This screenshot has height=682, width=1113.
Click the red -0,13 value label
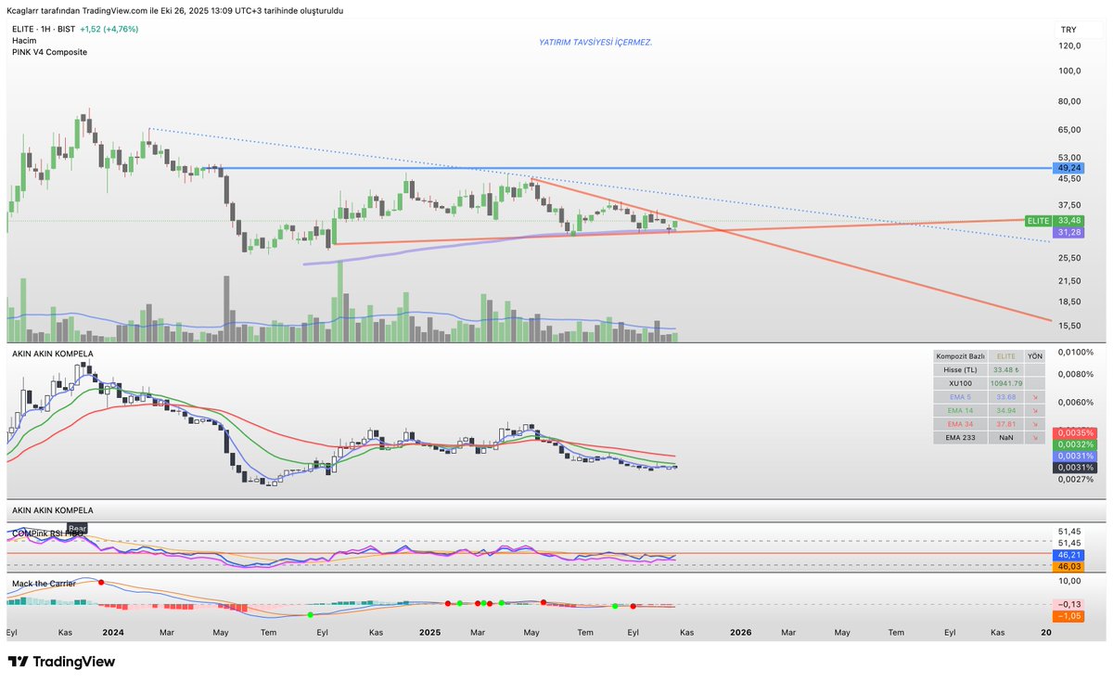(x=1069, y=603)
